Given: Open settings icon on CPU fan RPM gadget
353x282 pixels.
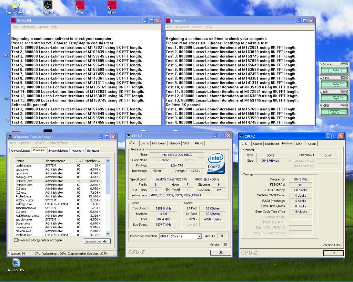Looking at the screenshot, I should point(342,105).
